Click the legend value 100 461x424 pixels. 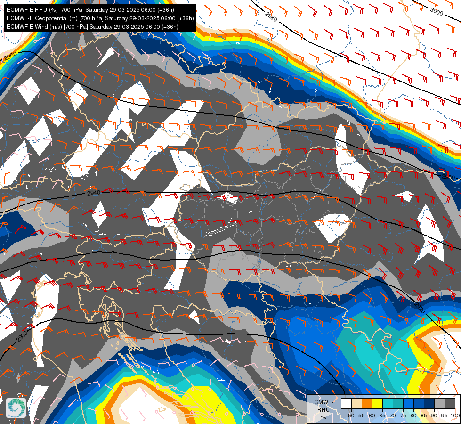pyautogui.click(x=455, y=416)
